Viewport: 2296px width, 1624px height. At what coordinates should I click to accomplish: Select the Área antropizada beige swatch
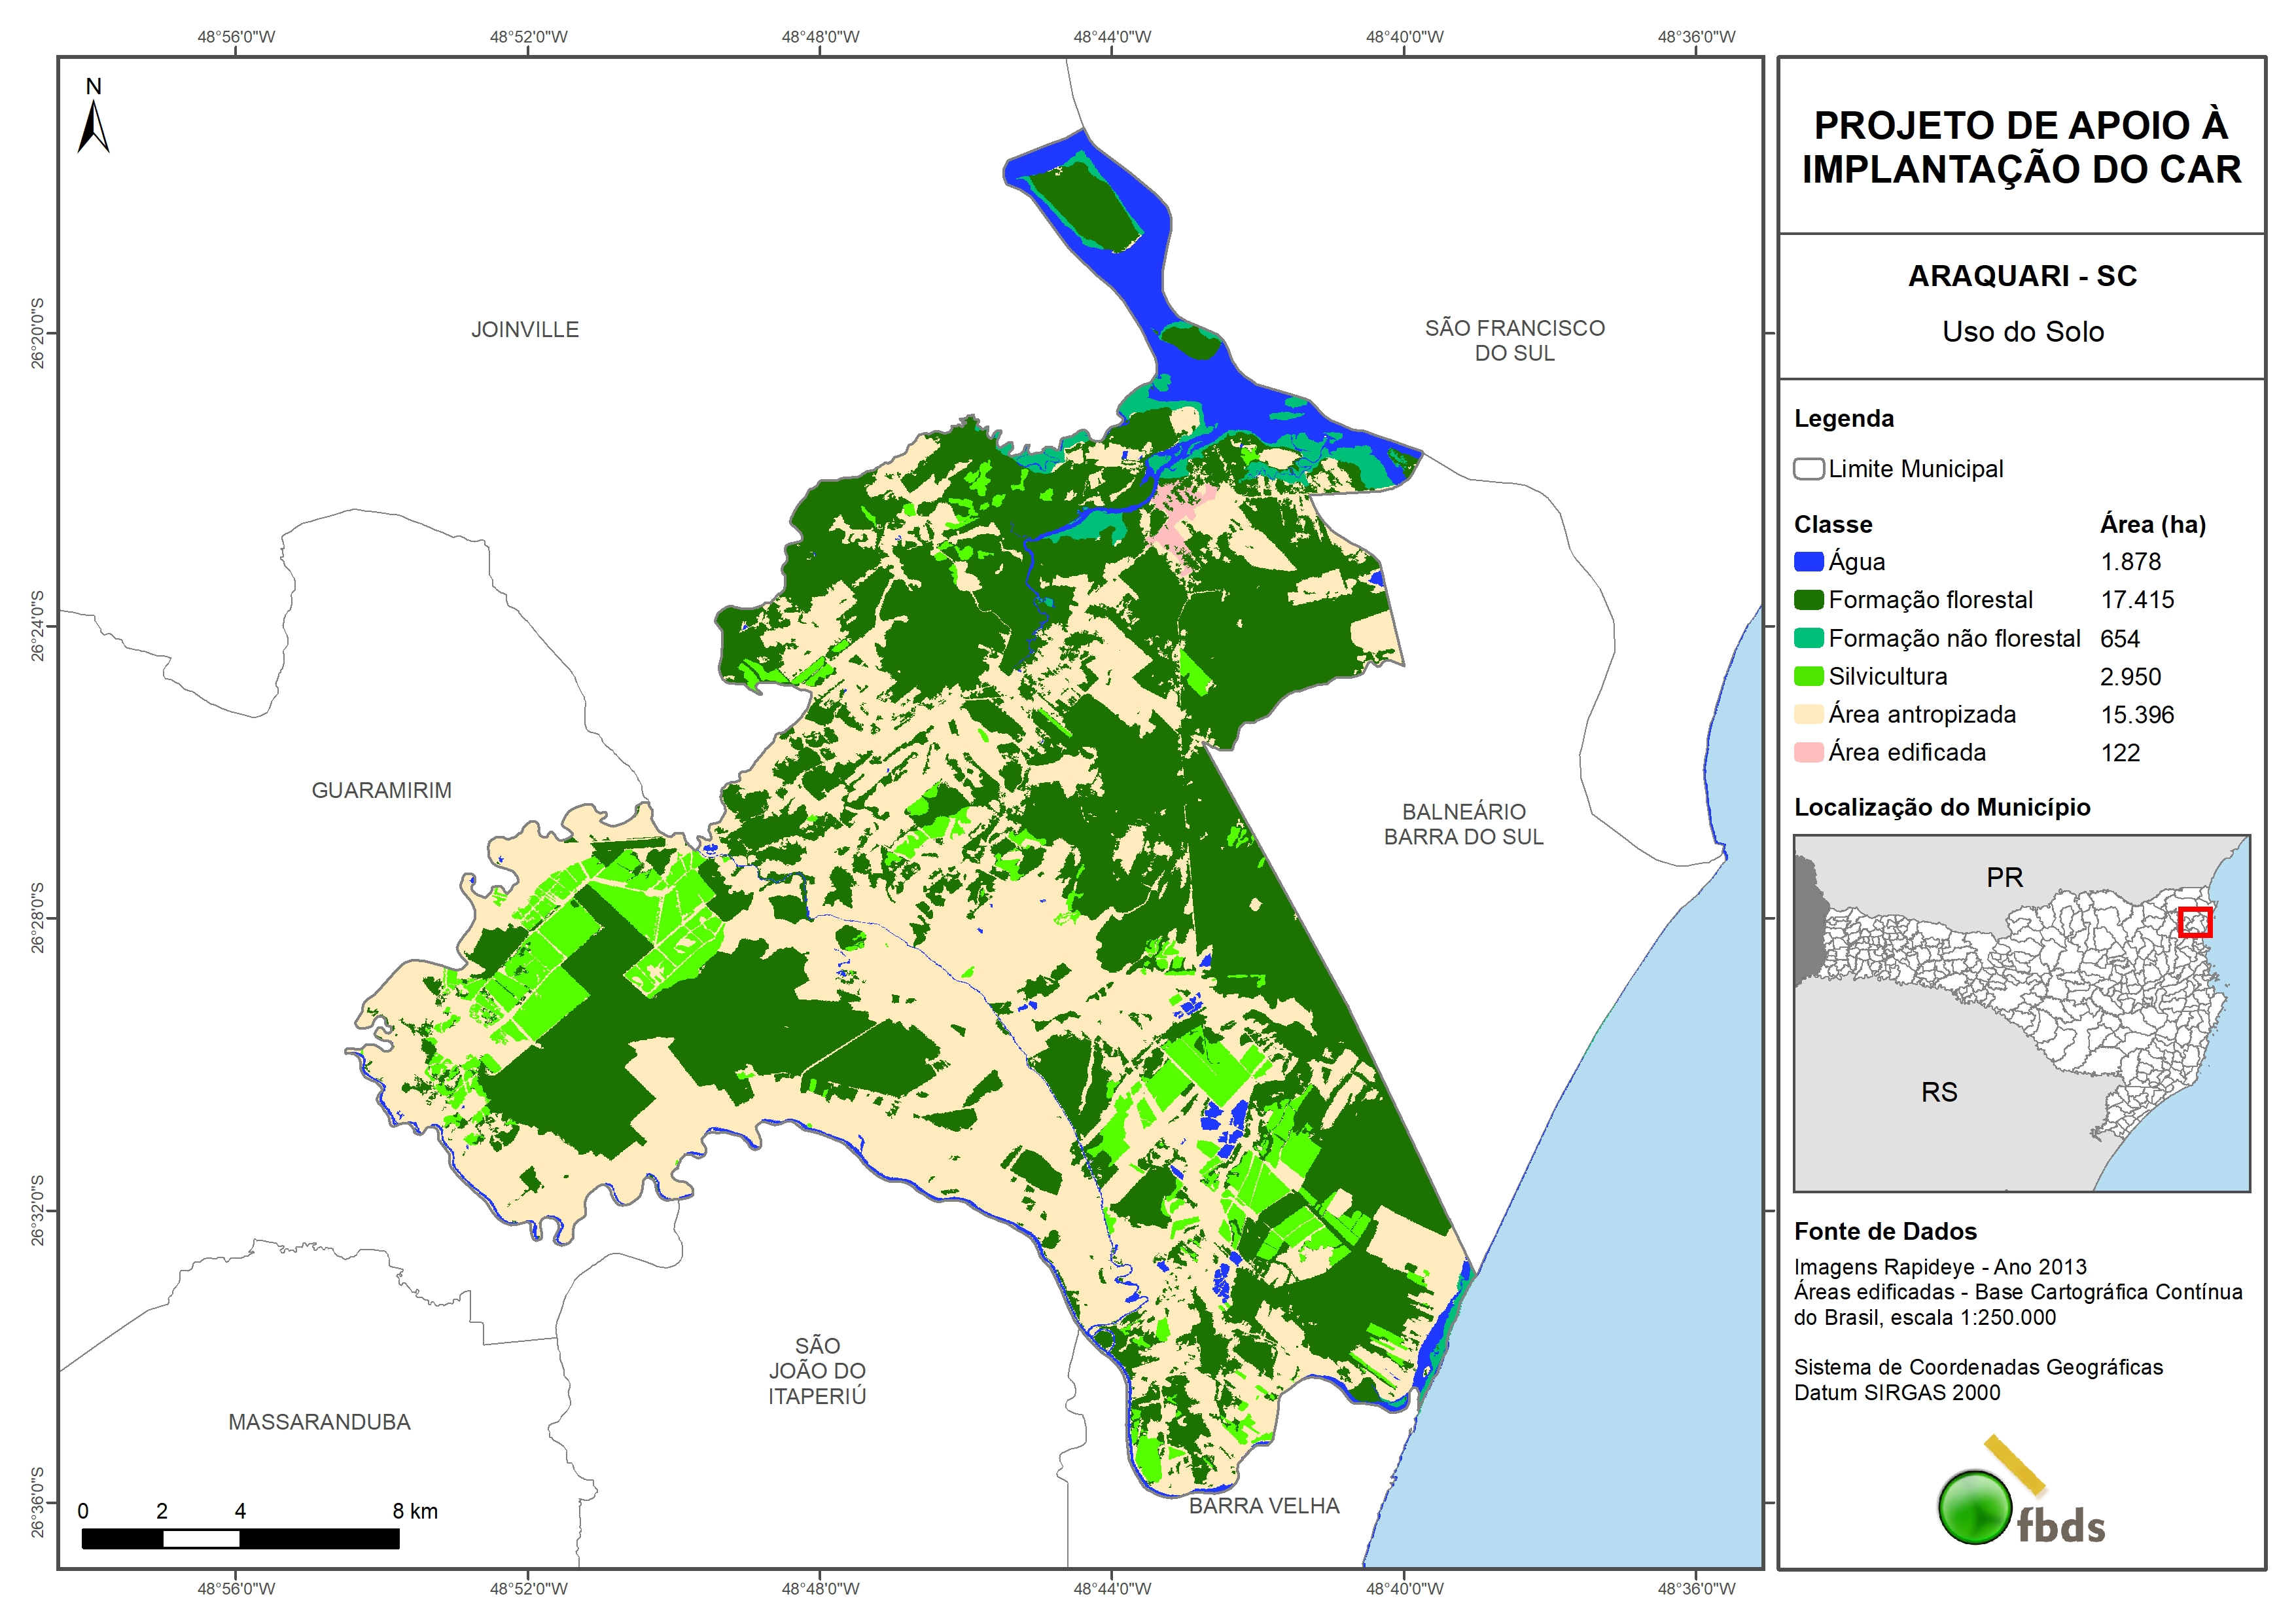click(x=1808, y=714)
